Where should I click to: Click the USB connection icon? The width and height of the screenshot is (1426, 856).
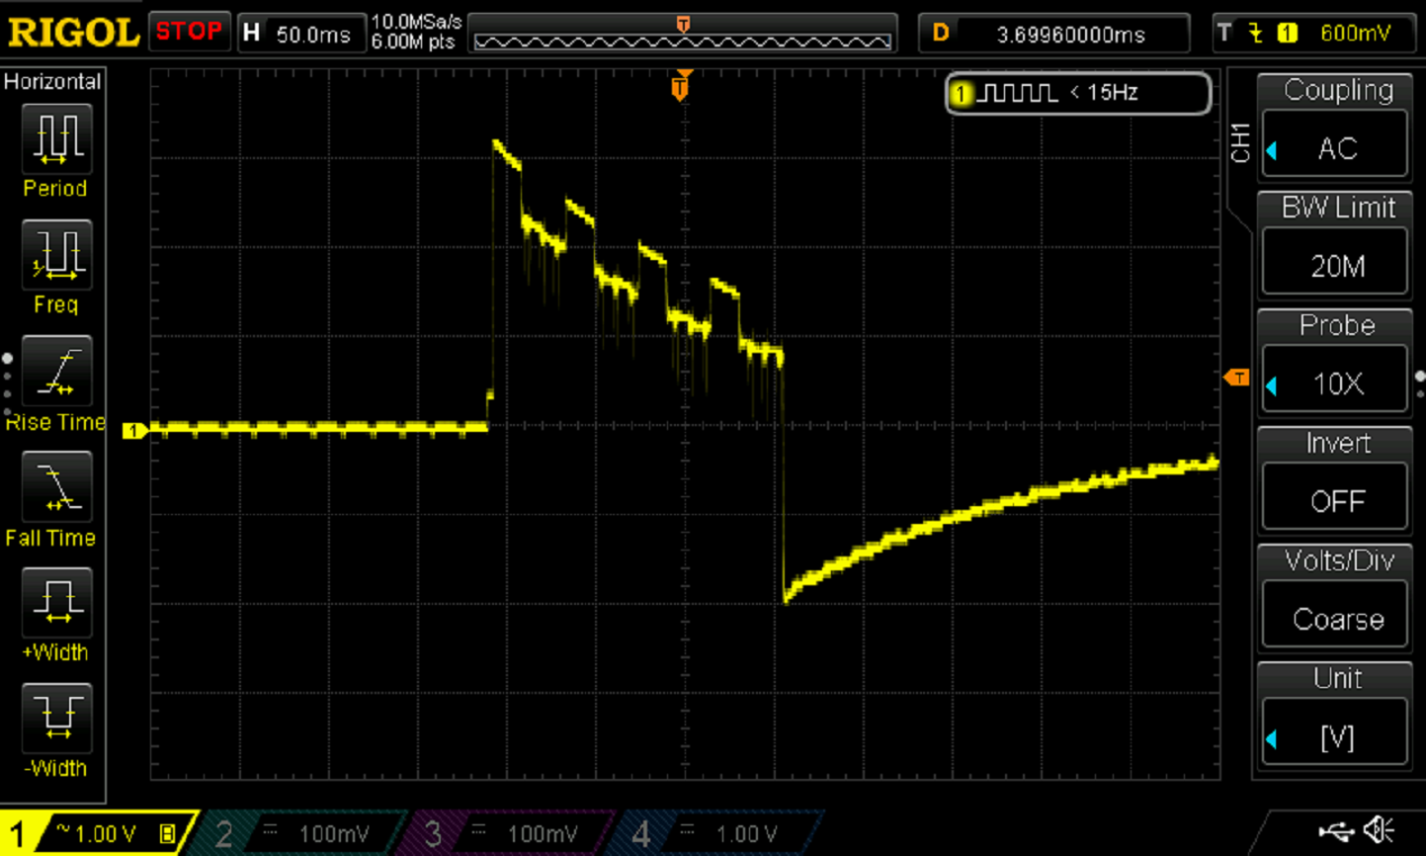[1336, 830]
